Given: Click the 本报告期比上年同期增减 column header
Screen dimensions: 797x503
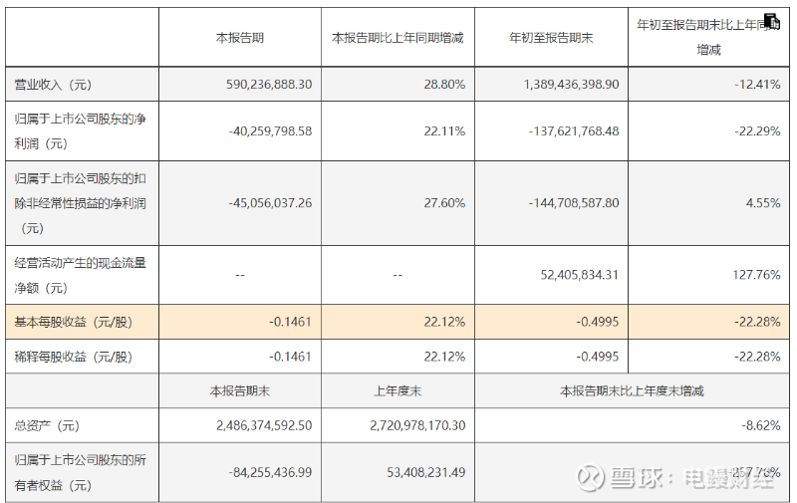Looking at the screenshot, I should coord(398,37).
